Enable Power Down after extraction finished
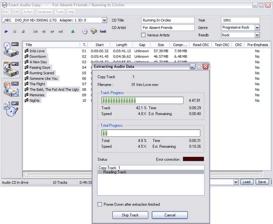Viewport: 273px width, 224px height. pos(99,204)
